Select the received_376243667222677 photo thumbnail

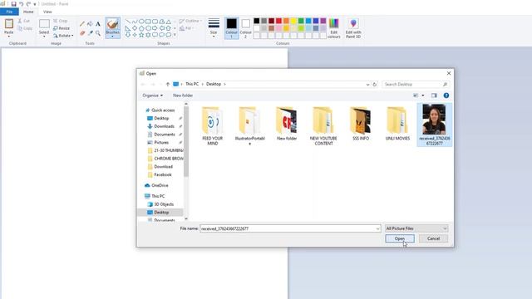pos(434,125)
